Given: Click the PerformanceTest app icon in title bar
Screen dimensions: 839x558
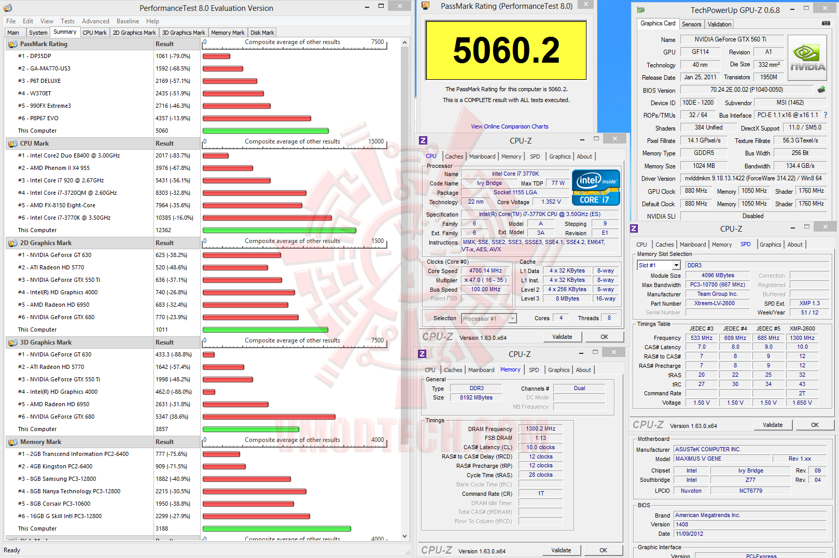Looking at the screenshot, I should [x=8, y=8].
